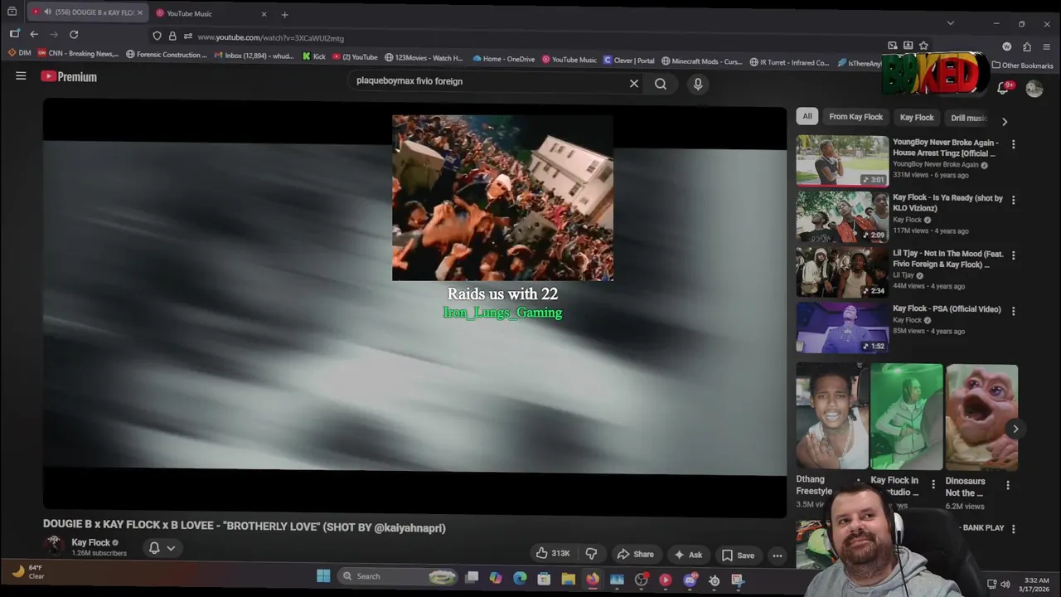Open the account avatar menu
This screenshot has height=597, width=1061.
point(1034,89)
